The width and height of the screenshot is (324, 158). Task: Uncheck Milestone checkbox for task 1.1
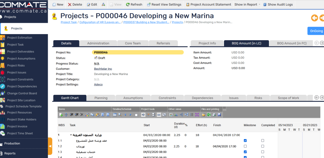(x=245, y=141)
